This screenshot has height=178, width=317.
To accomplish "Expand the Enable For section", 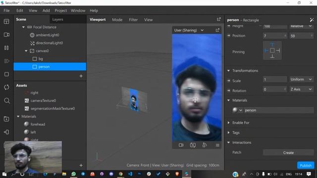I will (x=228, y=123).
